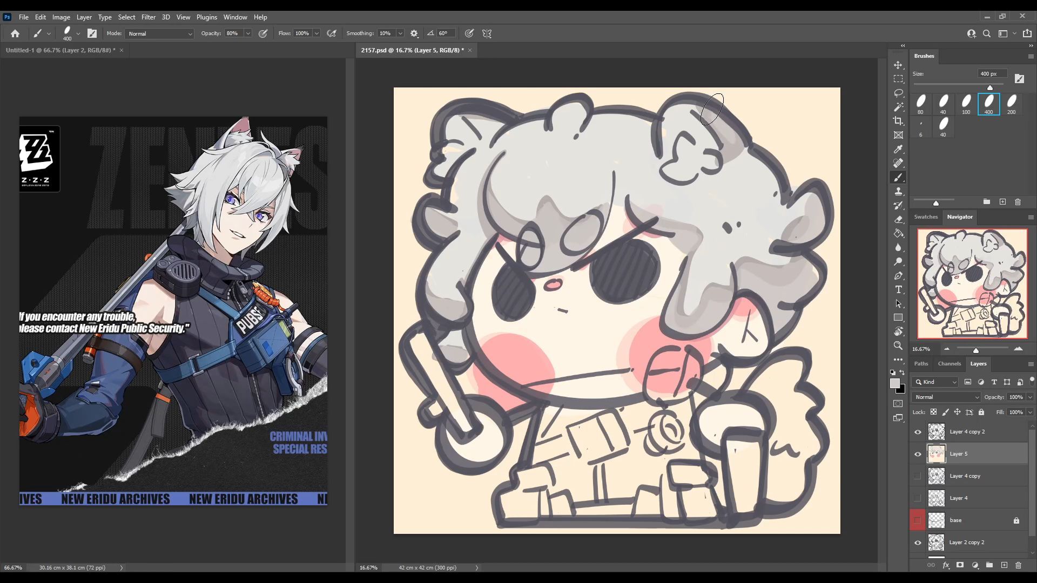Toggle pressure for opacity button
Viewport: 1037px width, 583px height.
(x=263, y=33)
